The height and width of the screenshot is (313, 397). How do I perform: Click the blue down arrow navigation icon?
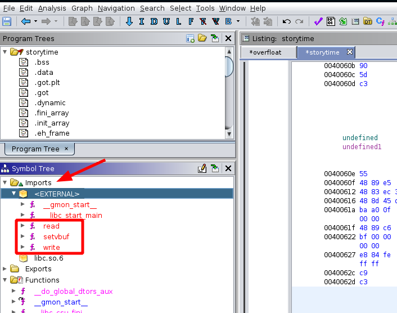tap(129, 21)
